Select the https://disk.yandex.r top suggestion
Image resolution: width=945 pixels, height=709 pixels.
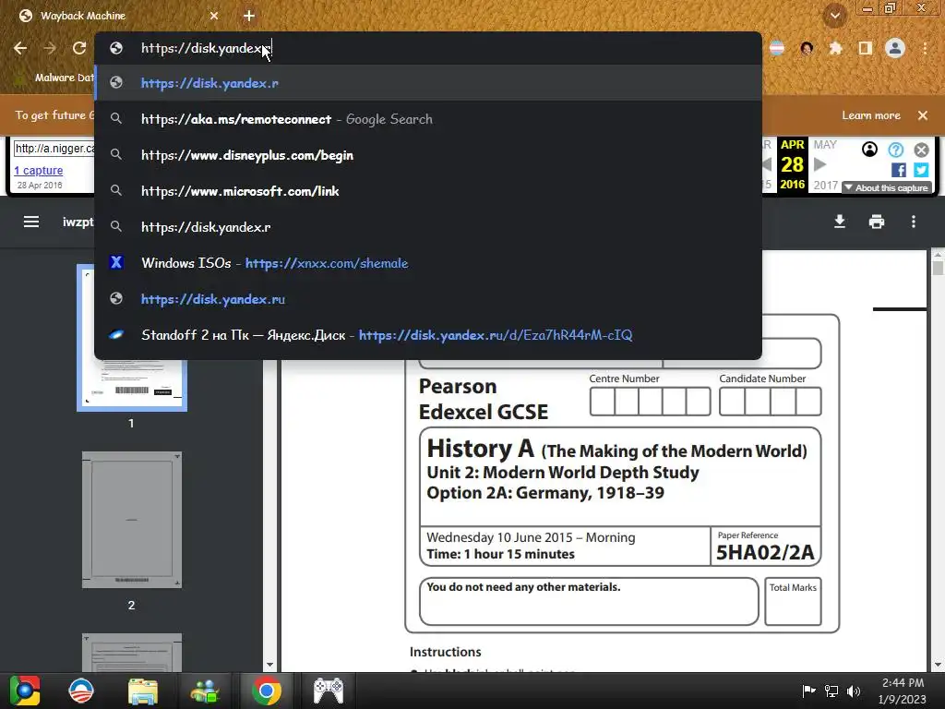tap(428, 83)
